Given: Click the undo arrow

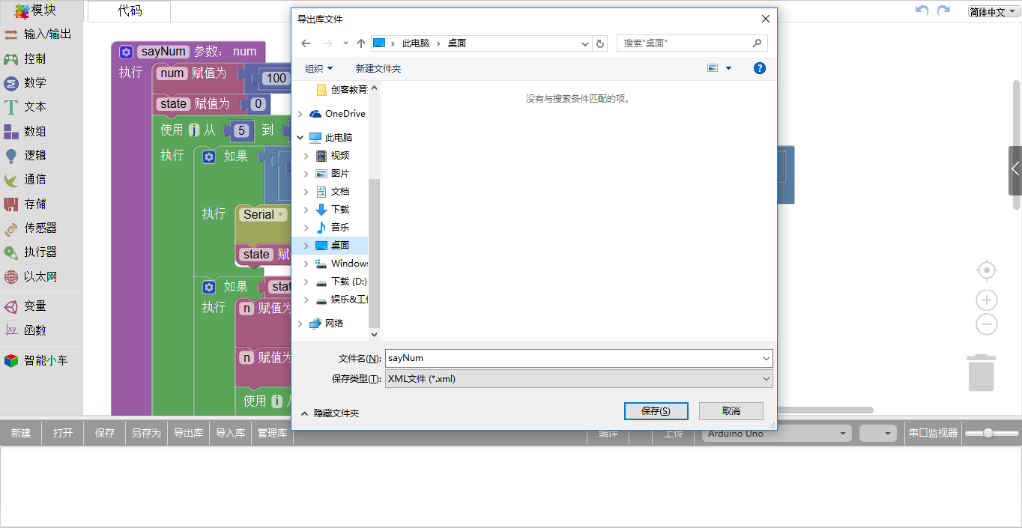Looking at the screenshot, I should pyautogui.click(x=920, y=9).
